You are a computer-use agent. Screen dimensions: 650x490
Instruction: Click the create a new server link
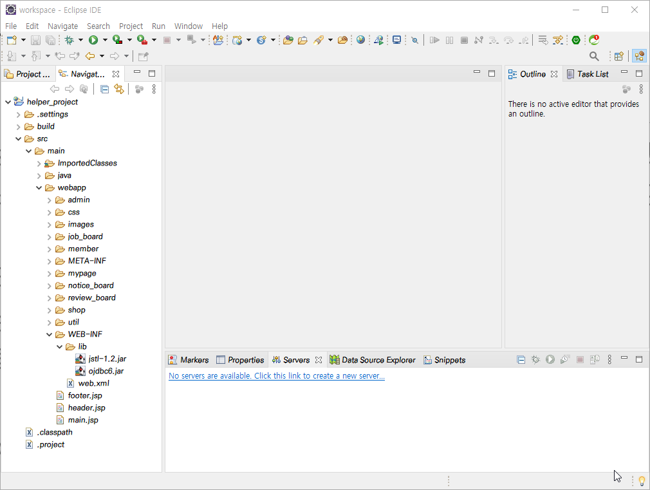(x=277, y=376)
